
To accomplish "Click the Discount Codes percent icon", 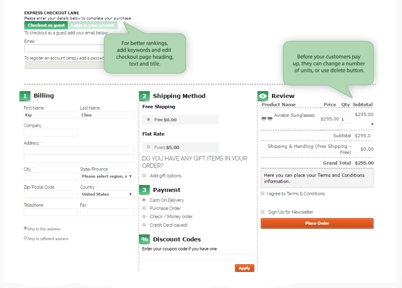I will coord(144,239).
